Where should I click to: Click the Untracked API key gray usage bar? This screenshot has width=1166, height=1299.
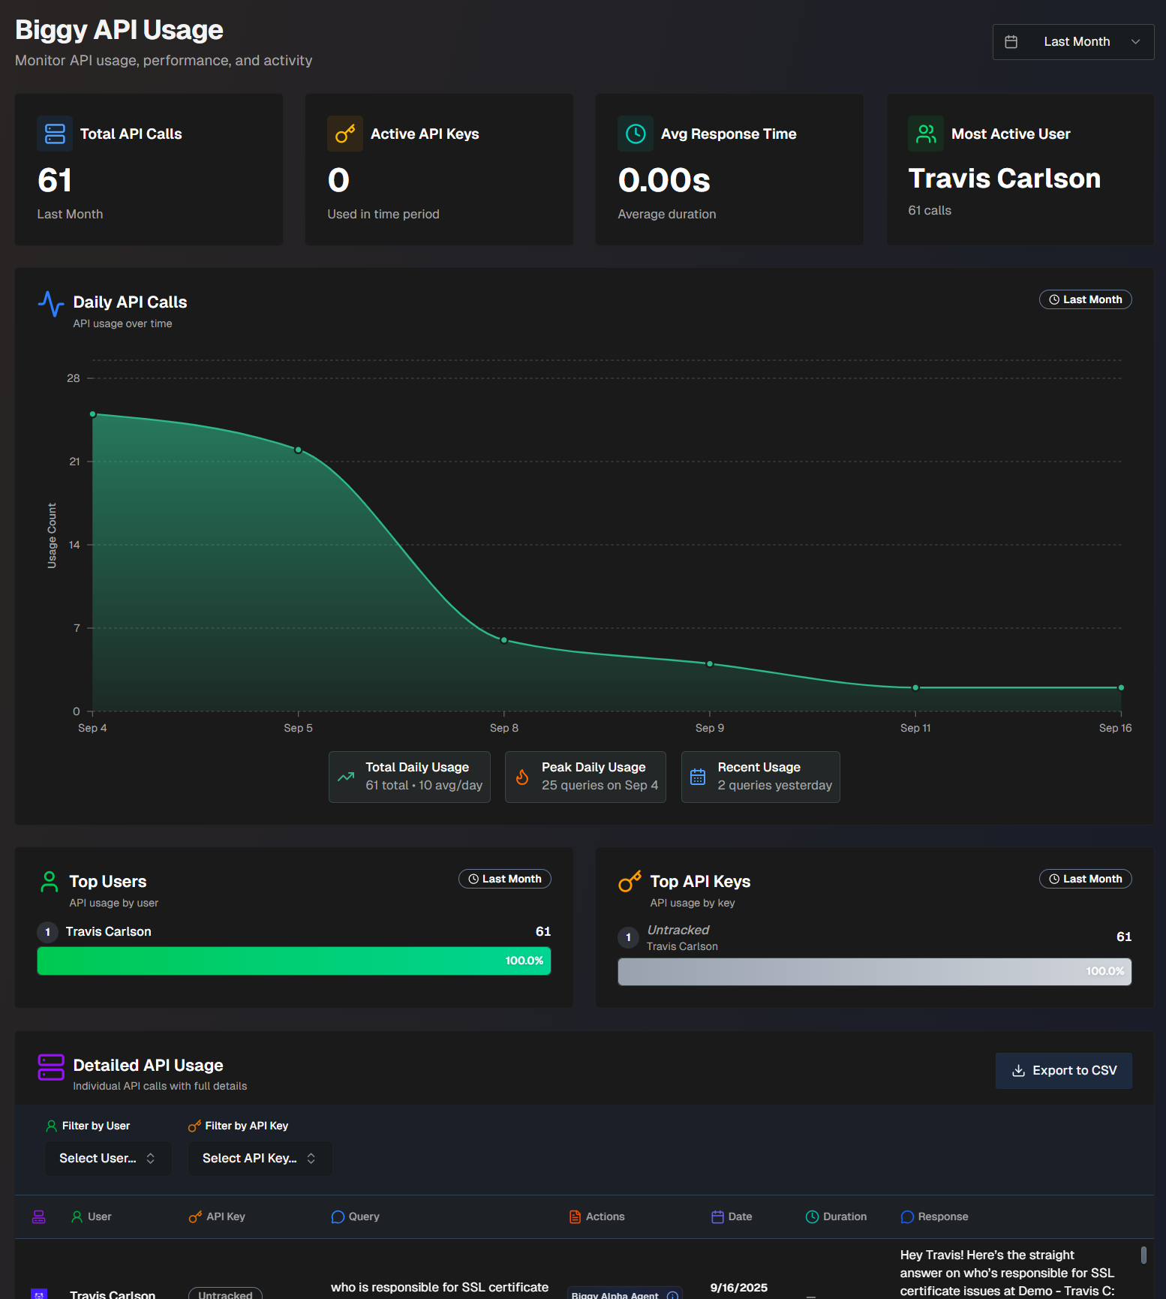pos(874,971)
